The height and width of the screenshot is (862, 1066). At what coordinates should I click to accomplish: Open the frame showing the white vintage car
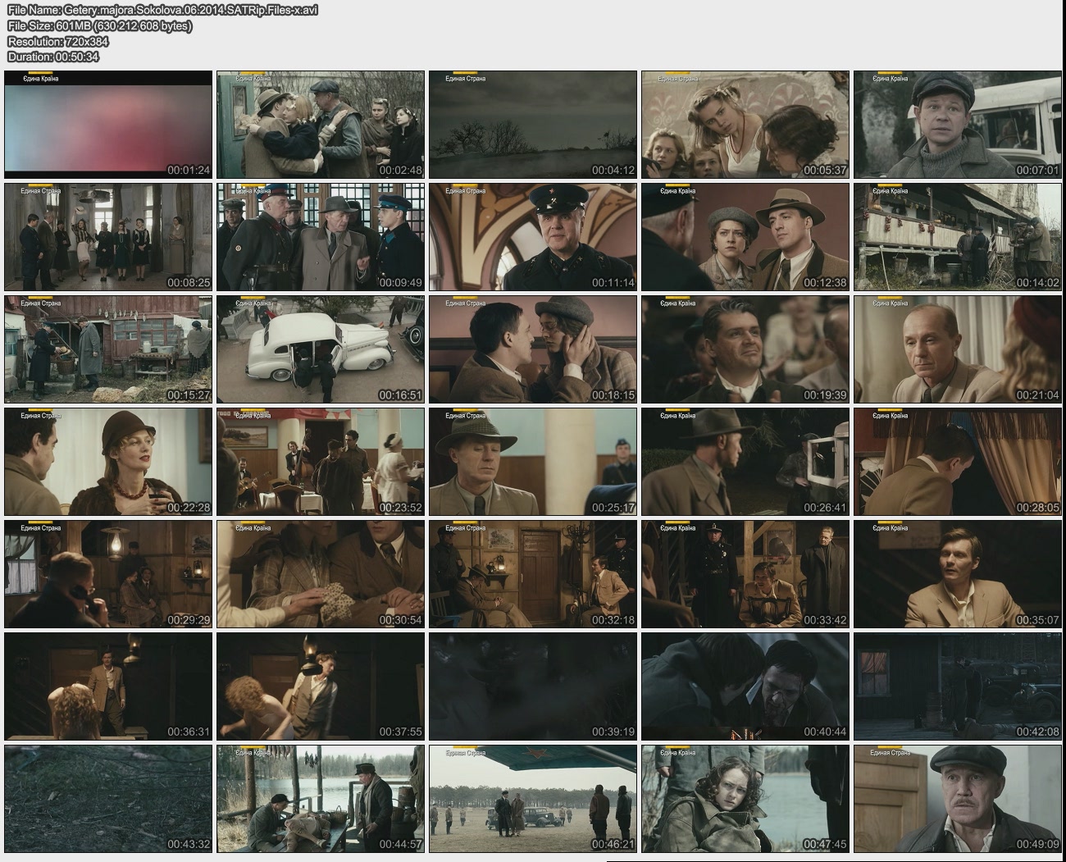[321, 349]
